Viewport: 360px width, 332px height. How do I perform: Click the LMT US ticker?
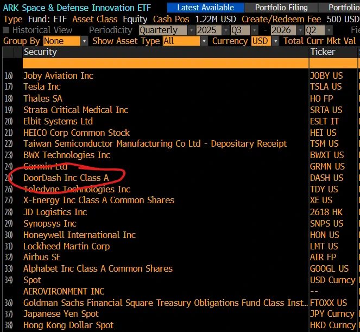324,246
